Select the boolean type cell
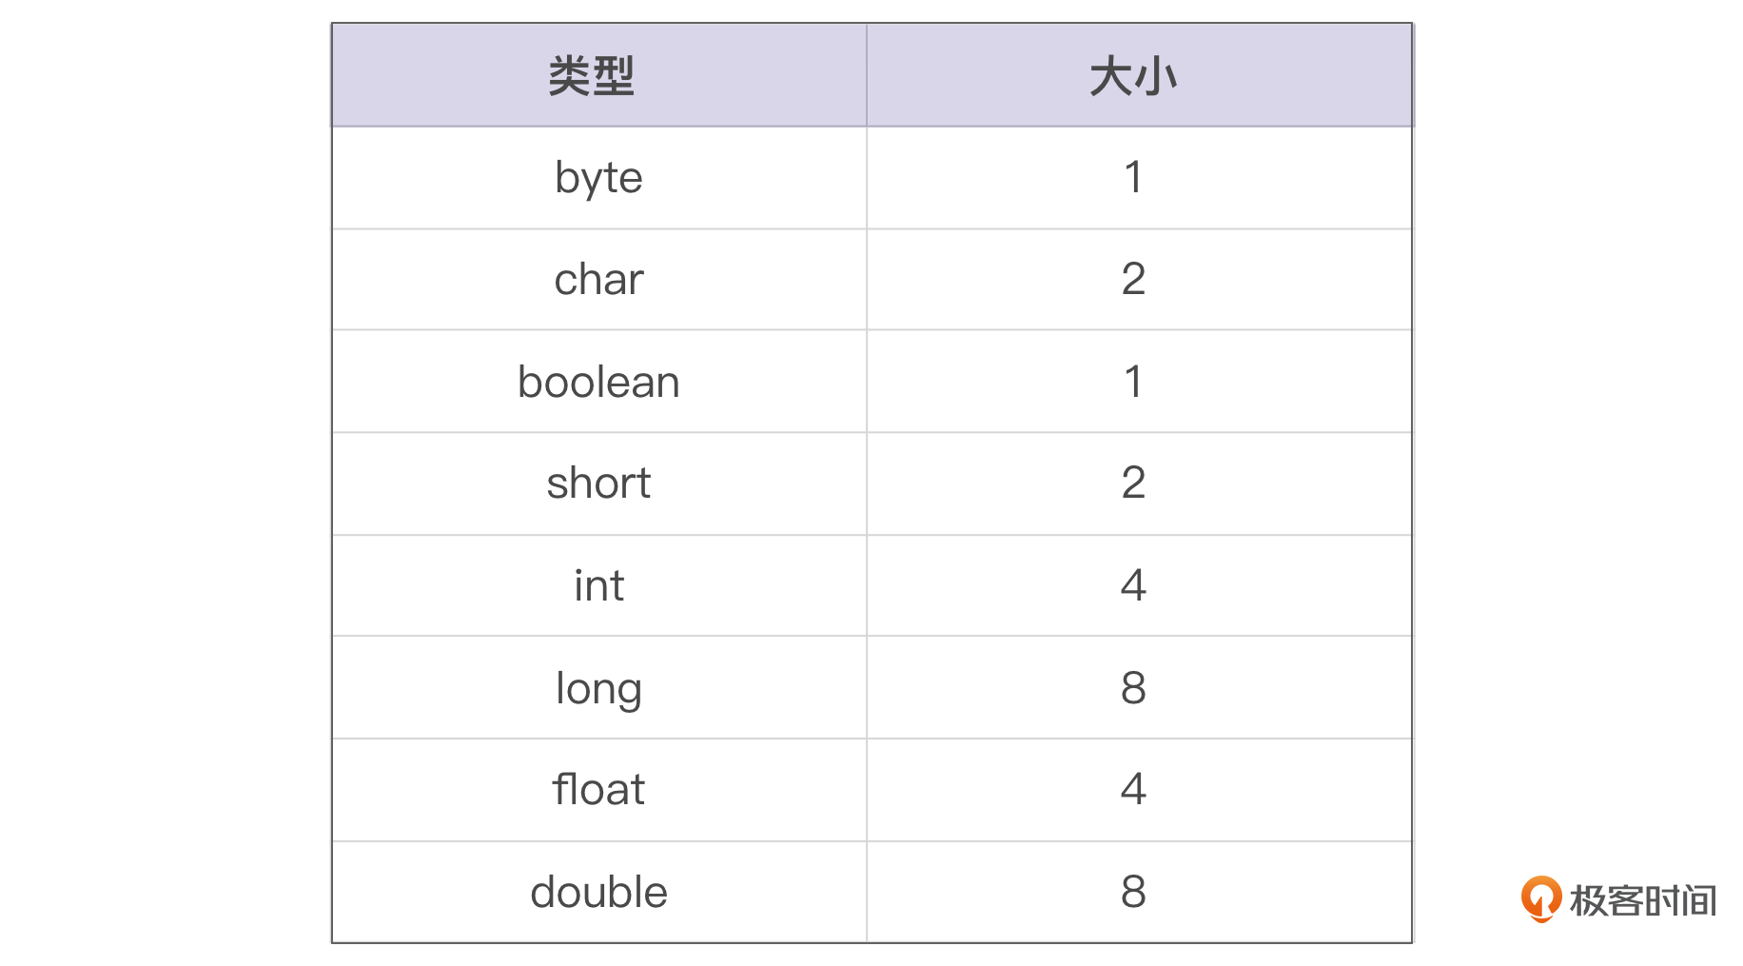1743x966 pixels. pos(598,382)
